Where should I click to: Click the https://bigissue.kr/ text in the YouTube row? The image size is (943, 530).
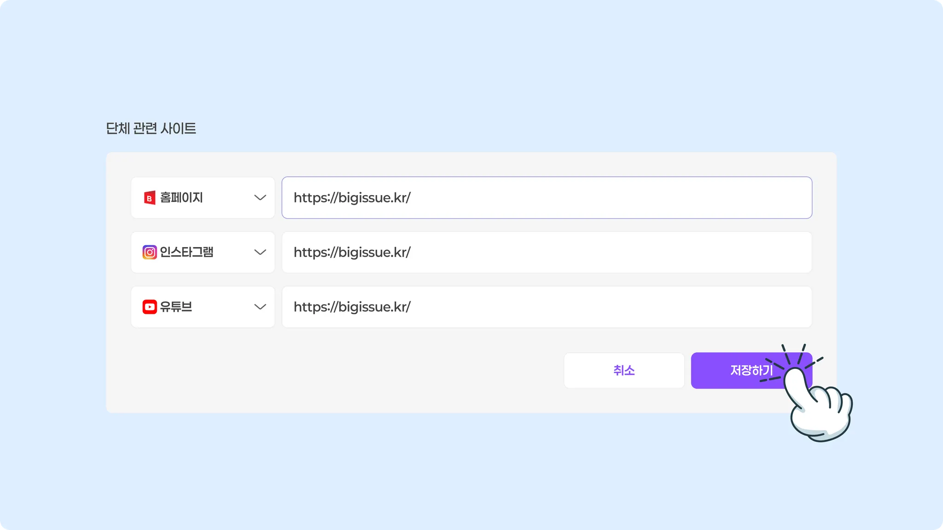pyautogui.click(x=352, y=307)
